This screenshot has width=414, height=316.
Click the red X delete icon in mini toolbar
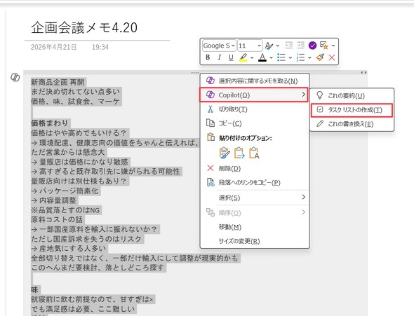click(332, 57)
